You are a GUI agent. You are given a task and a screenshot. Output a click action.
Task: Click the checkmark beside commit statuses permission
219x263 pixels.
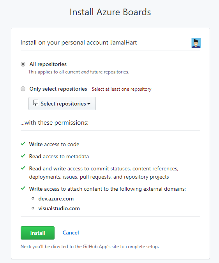[x=23, y=168]
